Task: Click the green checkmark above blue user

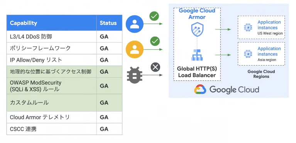Action: tap(154, 16)
